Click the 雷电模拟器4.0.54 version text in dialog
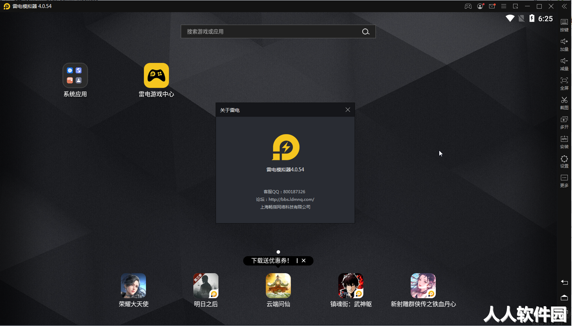572x326 pixels. [x=285, y=170]
